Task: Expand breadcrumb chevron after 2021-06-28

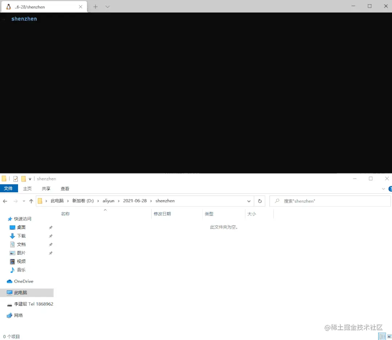Action: (x=151, y=201)
